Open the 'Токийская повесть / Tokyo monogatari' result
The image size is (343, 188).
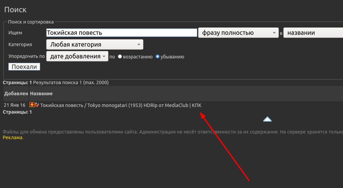tap(121, 105)
